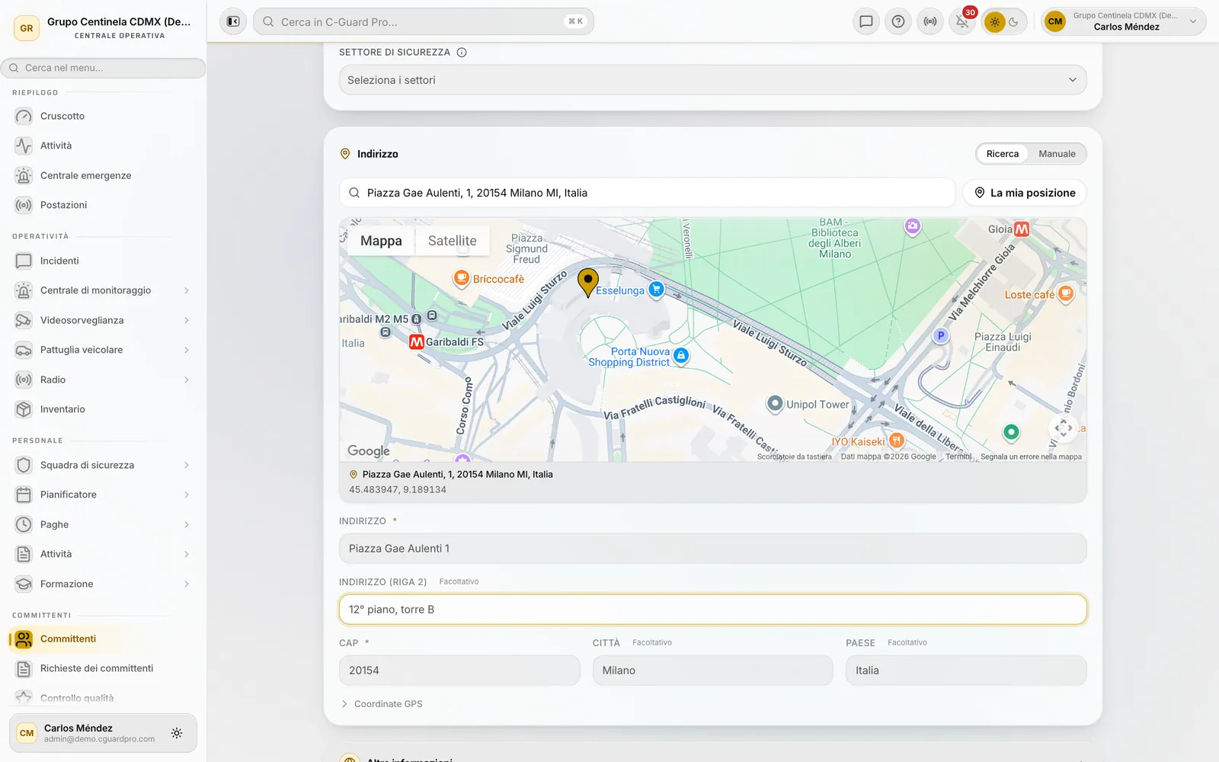
Task: Select Satellite map view
Action: [453, 241]
